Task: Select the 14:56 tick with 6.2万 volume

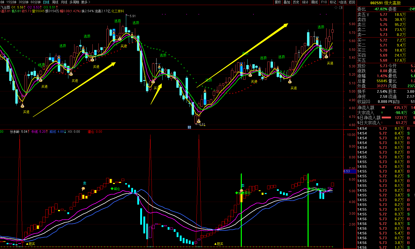Action: coord(386,219)
